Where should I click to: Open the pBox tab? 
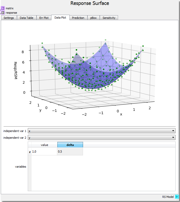93,18
